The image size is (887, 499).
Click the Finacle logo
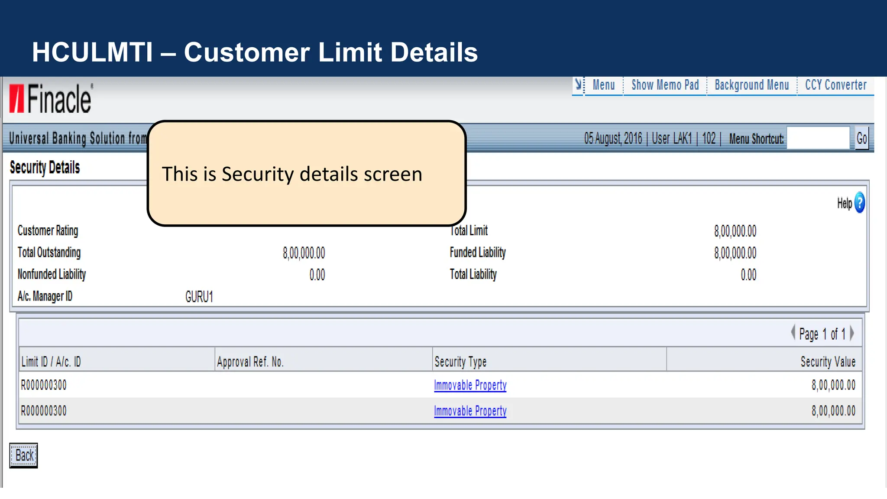51,99
